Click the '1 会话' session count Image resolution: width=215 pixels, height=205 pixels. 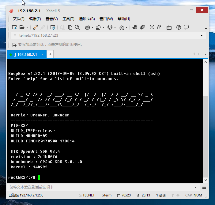coord(161,195)
